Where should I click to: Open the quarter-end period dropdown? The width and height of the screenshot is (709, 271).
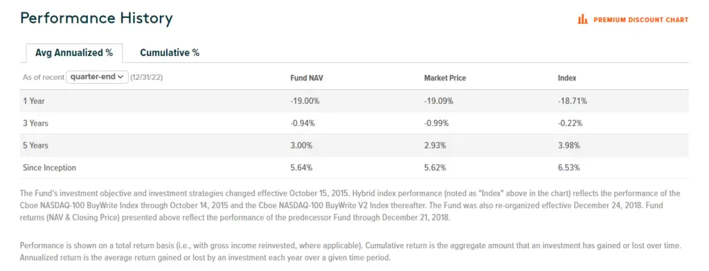pos(97,77)
